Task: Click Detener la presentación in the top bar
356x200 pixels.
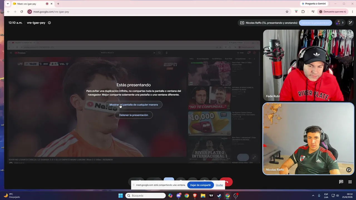Action: (x=315, y=23)
